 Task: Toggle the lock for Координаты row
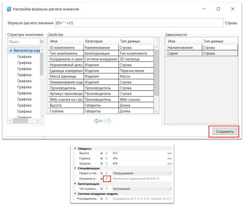[102, 198]
